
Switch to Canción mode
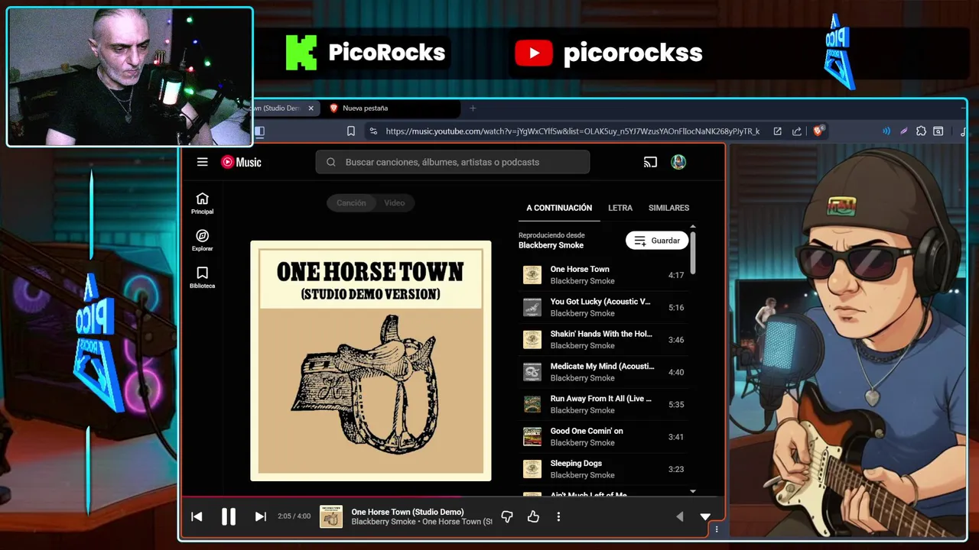click(x=351, y=202)
